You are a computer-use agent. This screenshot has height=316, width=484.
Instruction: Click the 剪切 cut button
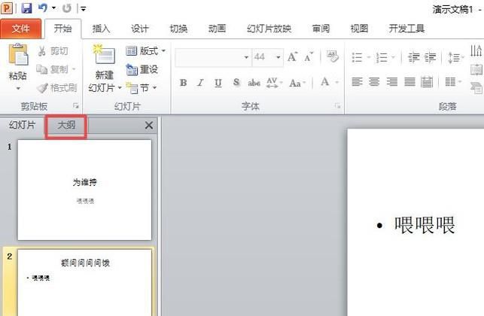tap(53, 51)
